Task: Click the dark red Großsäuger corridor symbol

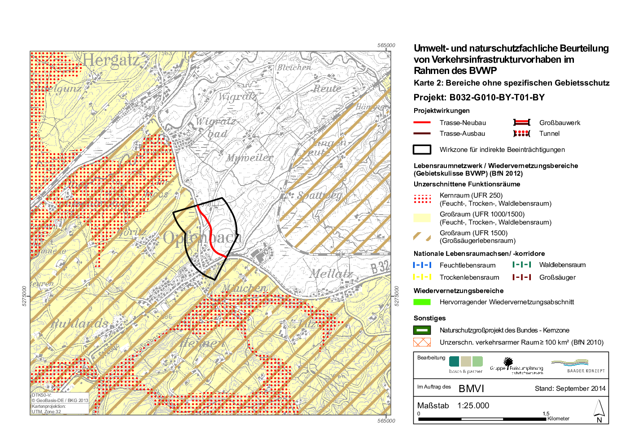Action: point(521,277)
